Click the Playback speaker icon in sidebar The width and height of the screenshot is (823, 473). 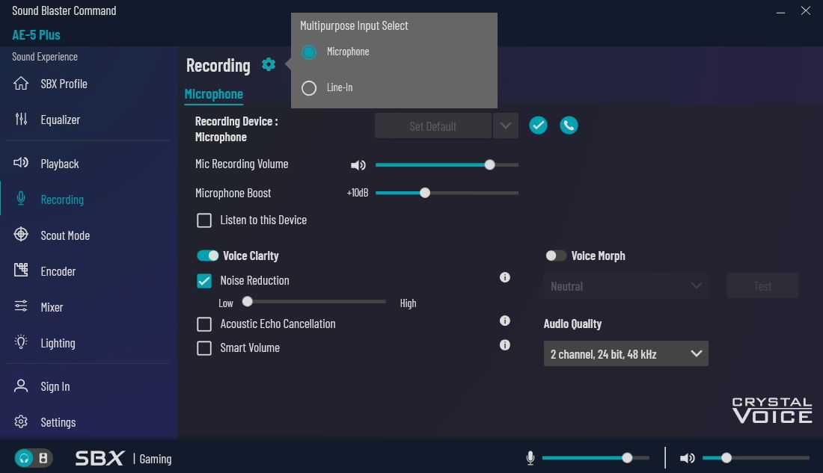point(21,163)
